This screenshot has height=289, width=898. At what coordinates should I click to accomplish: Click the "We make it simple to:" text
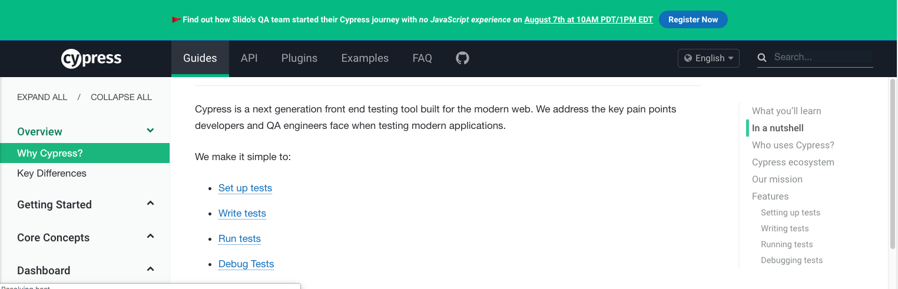click(243, 157)
